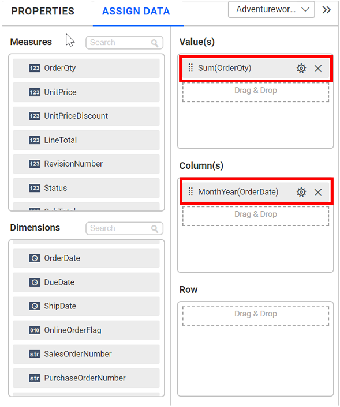This screenshot has width=340, height=407.
Task: Remove Sum(OrderQty) with its X icon
Action: (x=317, y=69)
